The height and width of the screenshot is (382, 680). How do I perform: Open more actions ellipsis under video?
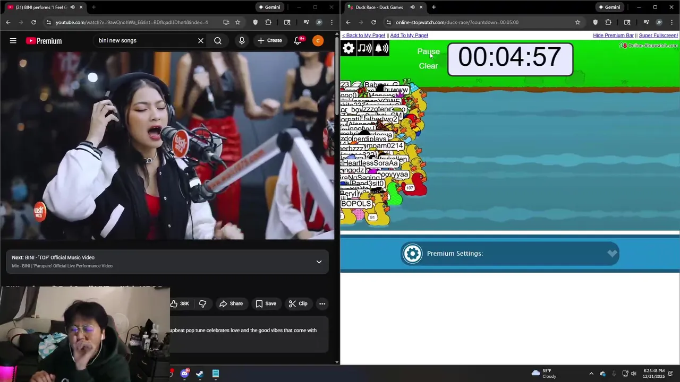click(x=322, y=303)
